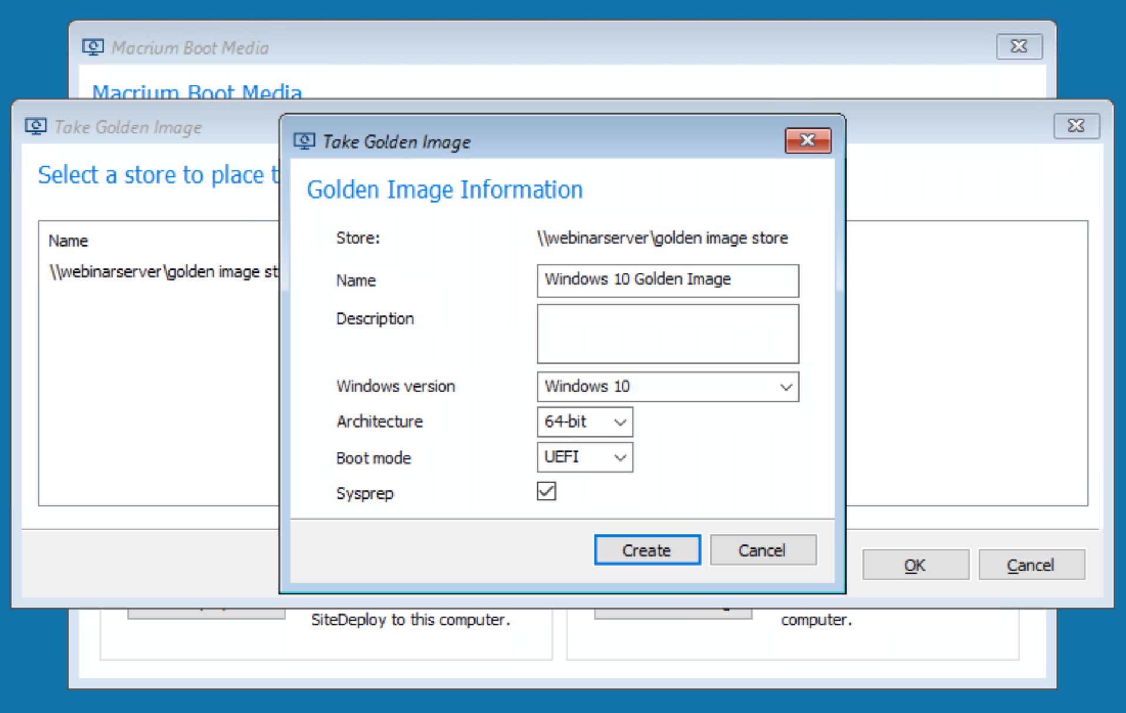Open the Boot mode UEFI dropdown
1126x713 pixels.
(x=585, y=457)
